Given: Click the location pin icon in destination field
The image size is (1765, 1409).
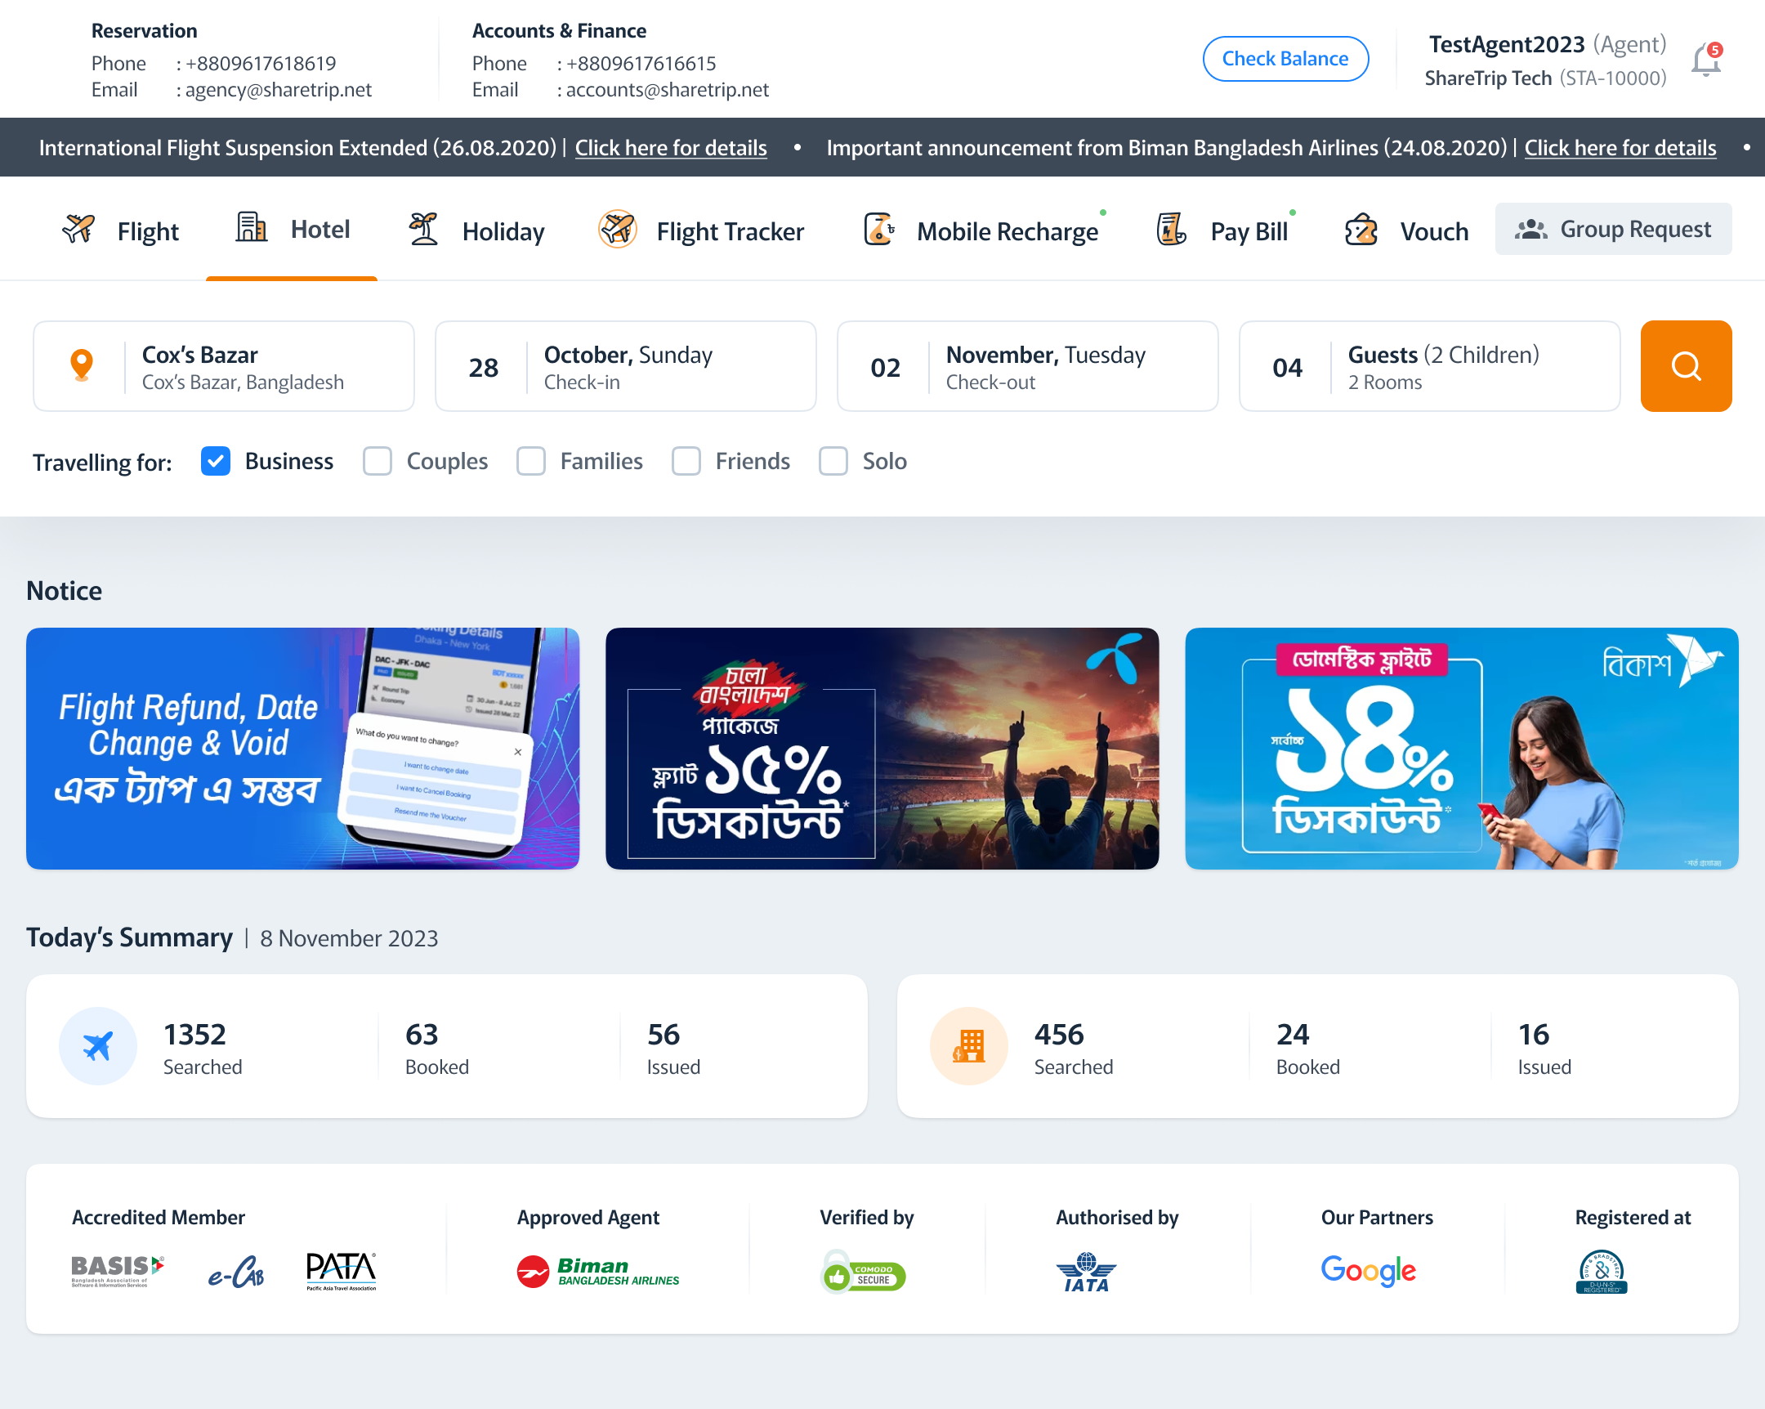Looking at the screenshot, I should point(82,365).
